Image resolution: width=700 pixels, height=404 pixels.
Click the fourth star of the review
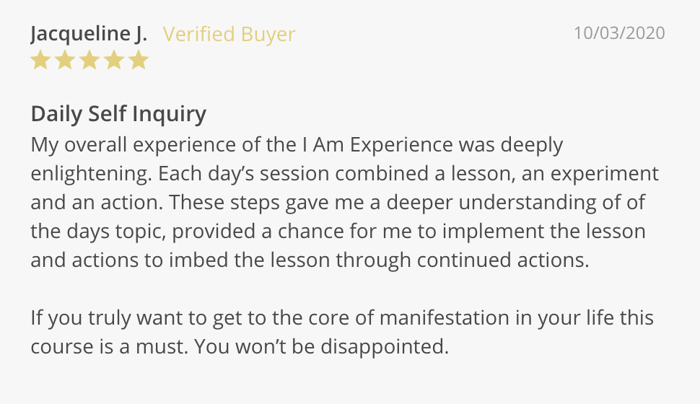tap(114, 61)
